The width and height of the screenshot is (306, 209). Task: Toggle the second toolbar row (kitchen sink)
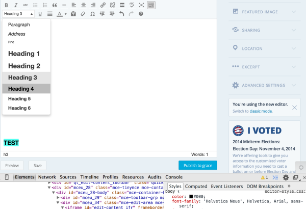coord(151,5)
